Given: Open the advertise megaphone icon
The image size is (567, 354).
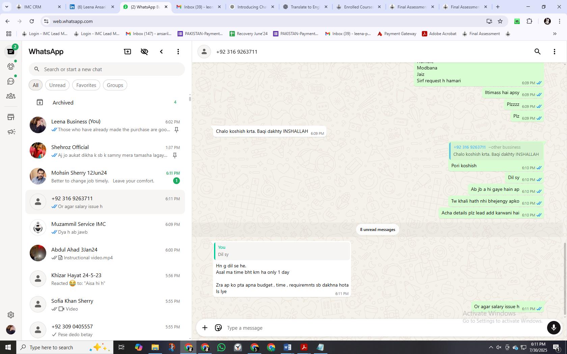Looking at the screenshot, I should (x=11, y=132).
